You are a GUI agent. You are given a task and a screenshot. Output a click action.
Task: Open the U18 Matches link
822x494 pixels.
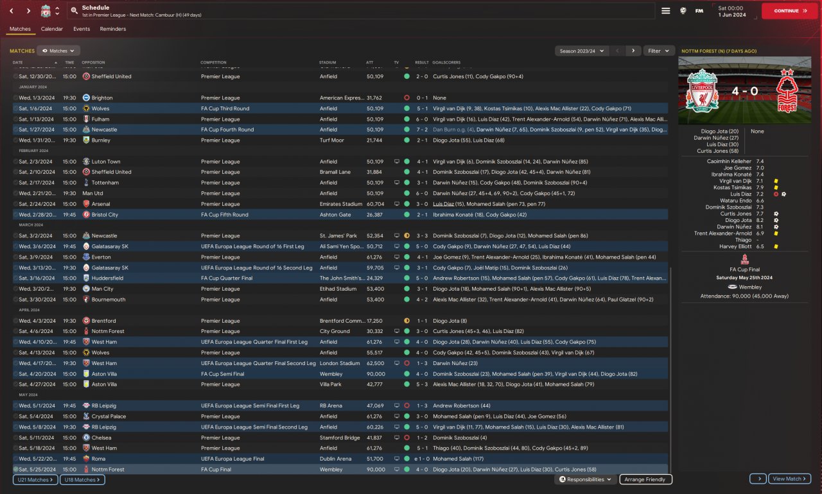pyautogui.click(x=82, y=480)
